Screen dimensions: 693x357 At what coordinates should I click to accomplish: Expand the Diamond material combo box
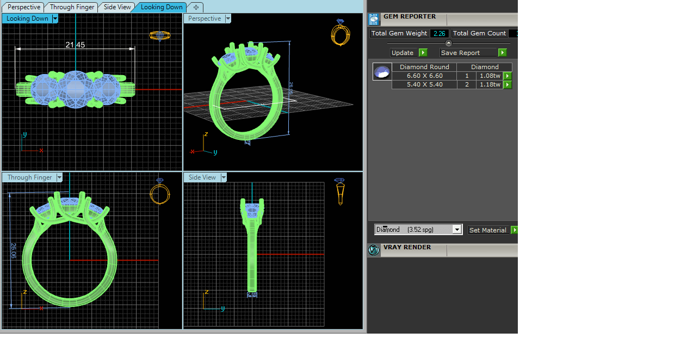click(x=457, y=230)
